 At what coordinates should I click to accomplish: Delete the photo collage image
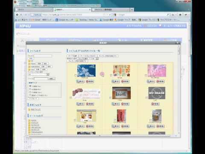tap(125, 81)
